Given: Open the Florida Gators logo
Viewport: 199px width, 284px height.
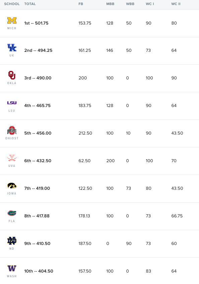Looking at the screenshot, I should click(x=12, y=213).
